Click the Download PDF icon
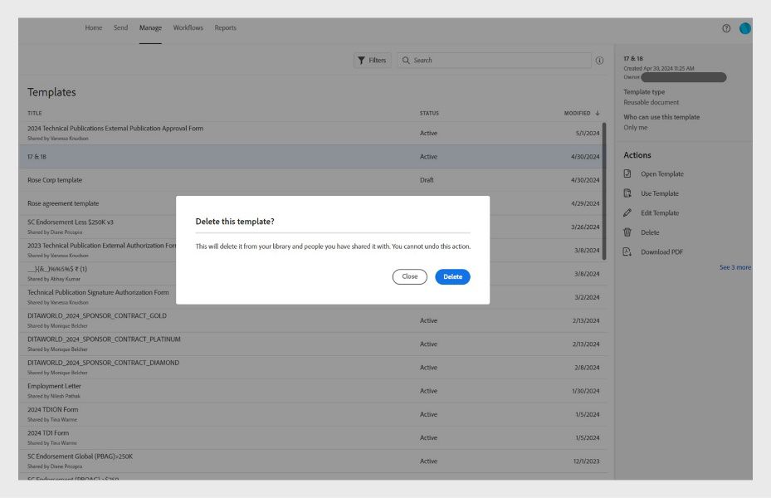This screenshot has height=498, width=771. tap(629, 250)
